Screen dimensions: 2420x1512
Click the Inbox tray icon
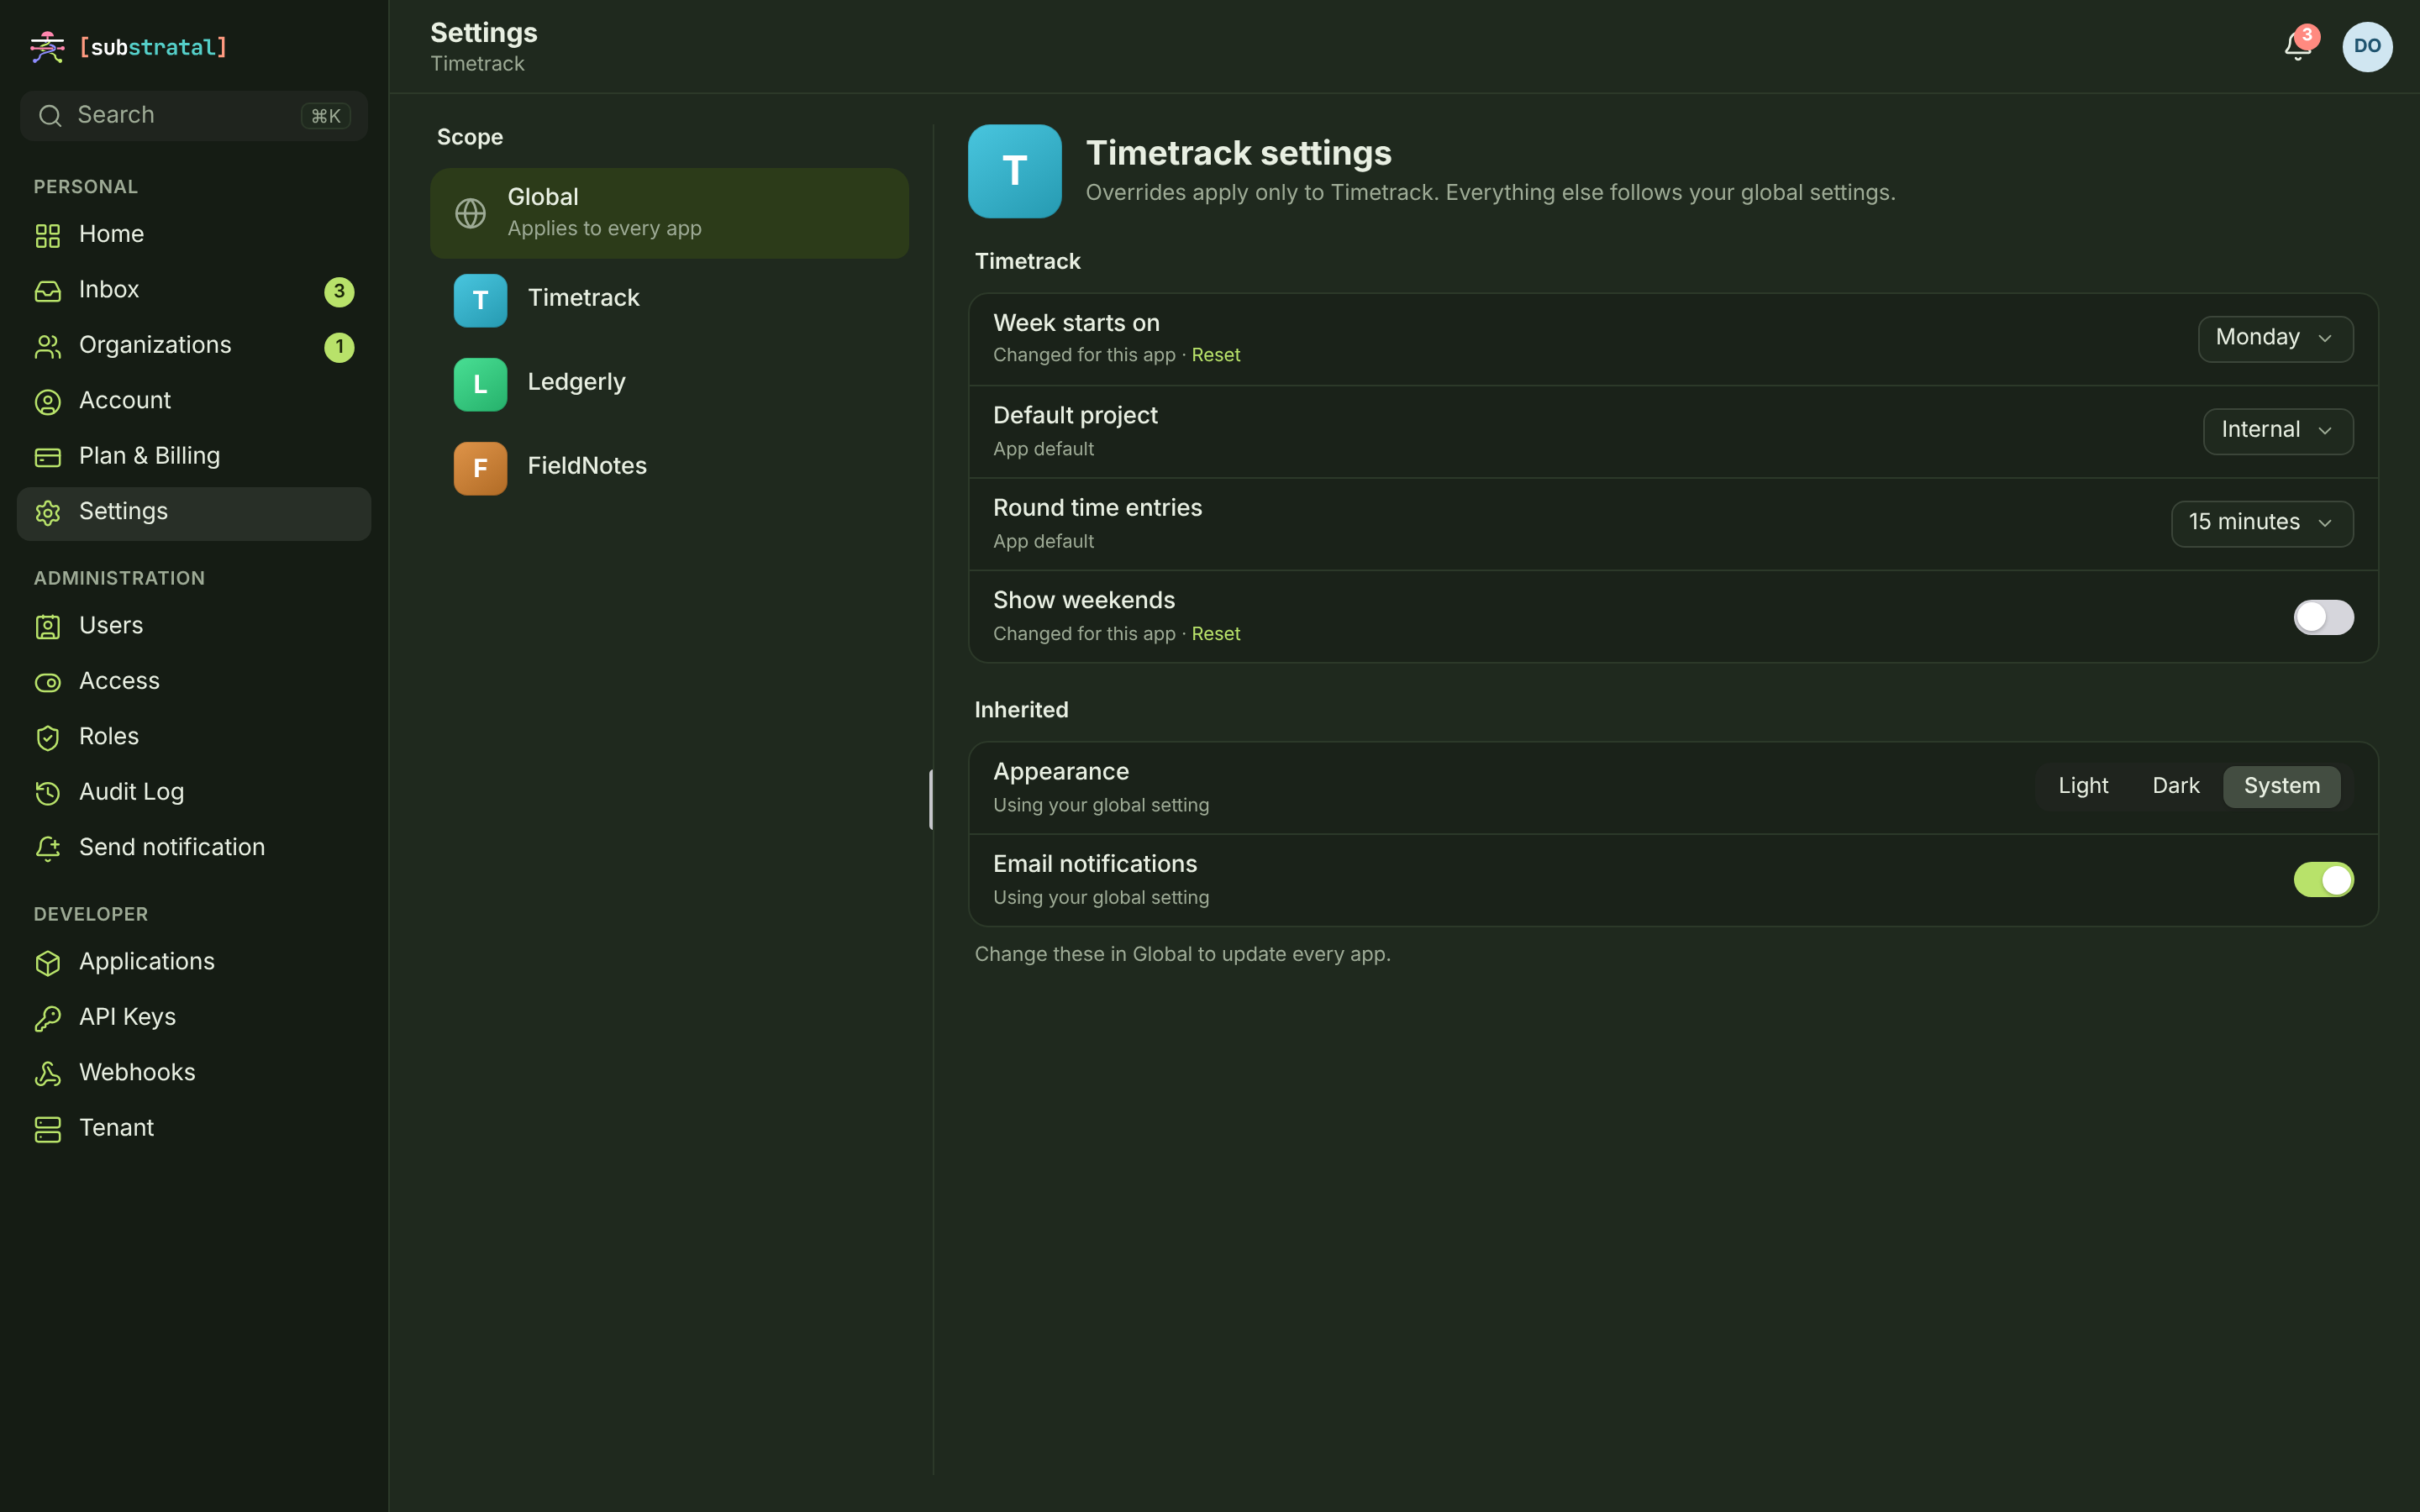(48, 291)
